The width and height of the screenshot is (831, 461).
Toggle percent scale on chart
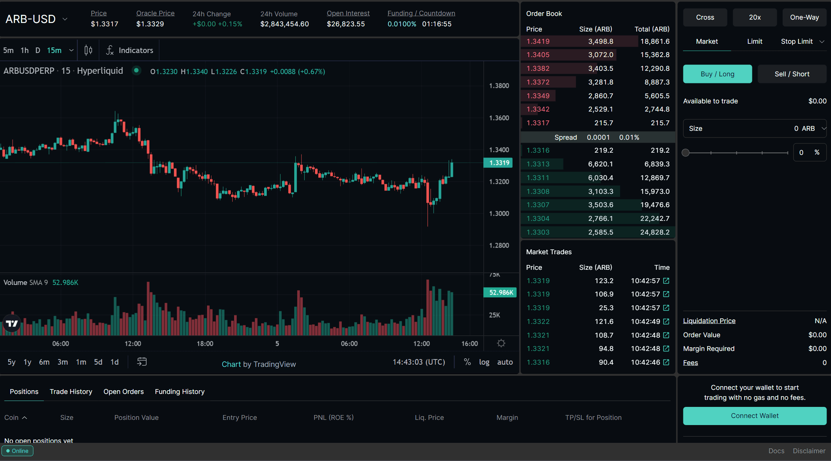[467, 362]
